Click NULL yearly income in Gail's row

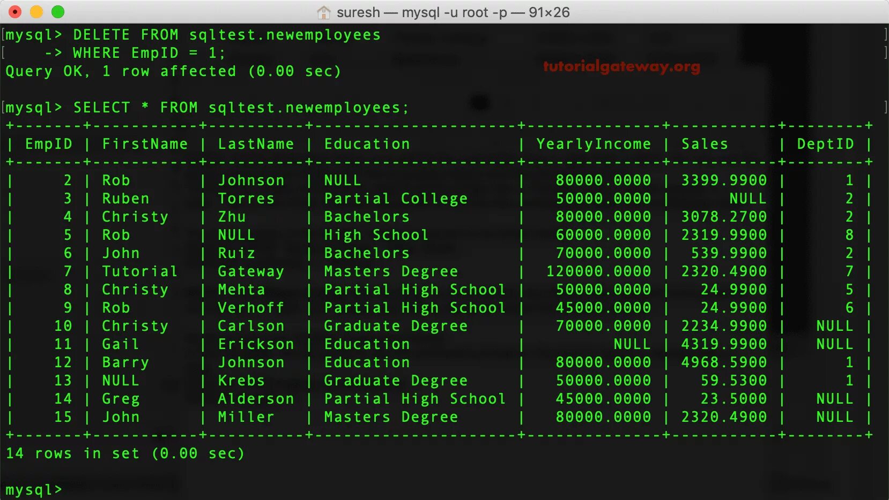(632, 344)
